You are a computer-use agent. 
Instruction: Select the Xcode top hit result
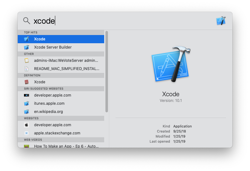[x=61, y=39]
